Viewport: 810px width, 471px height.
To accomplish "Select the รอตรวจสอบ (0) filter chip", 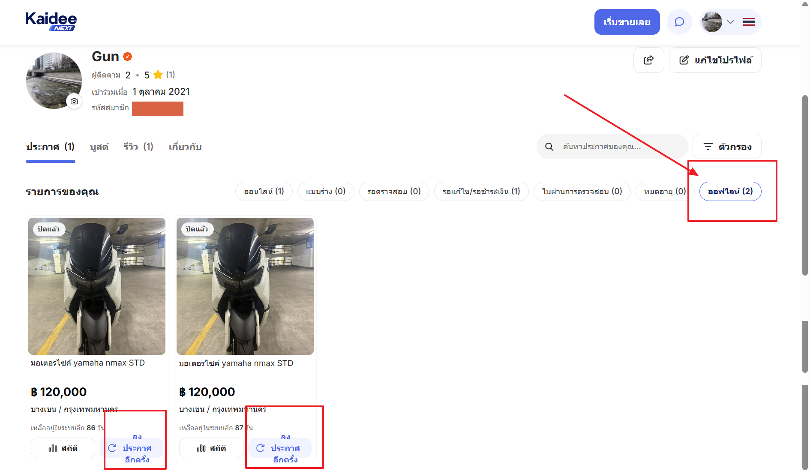I will click(394, 191).
